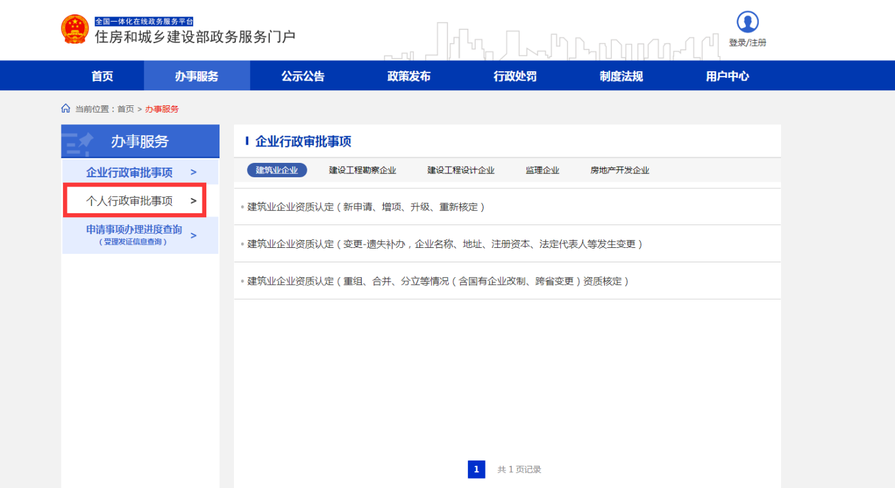The height and width of the screenshot is (488, 895).
Task: Switch to the 房地产开发企业 tab
Action: 620,170
